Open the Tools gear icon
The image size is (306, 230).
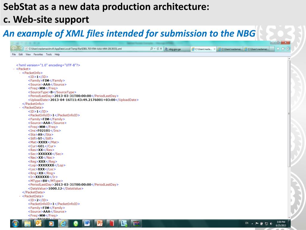pos(287,49)
